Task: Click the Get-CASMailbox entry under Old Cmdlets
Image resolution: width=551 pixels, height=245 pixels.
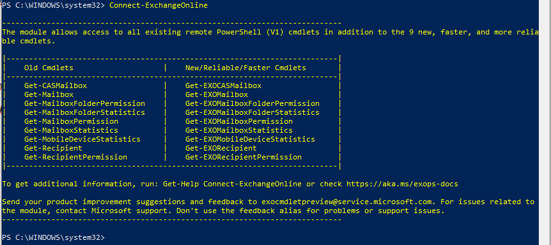Action: 56,85
